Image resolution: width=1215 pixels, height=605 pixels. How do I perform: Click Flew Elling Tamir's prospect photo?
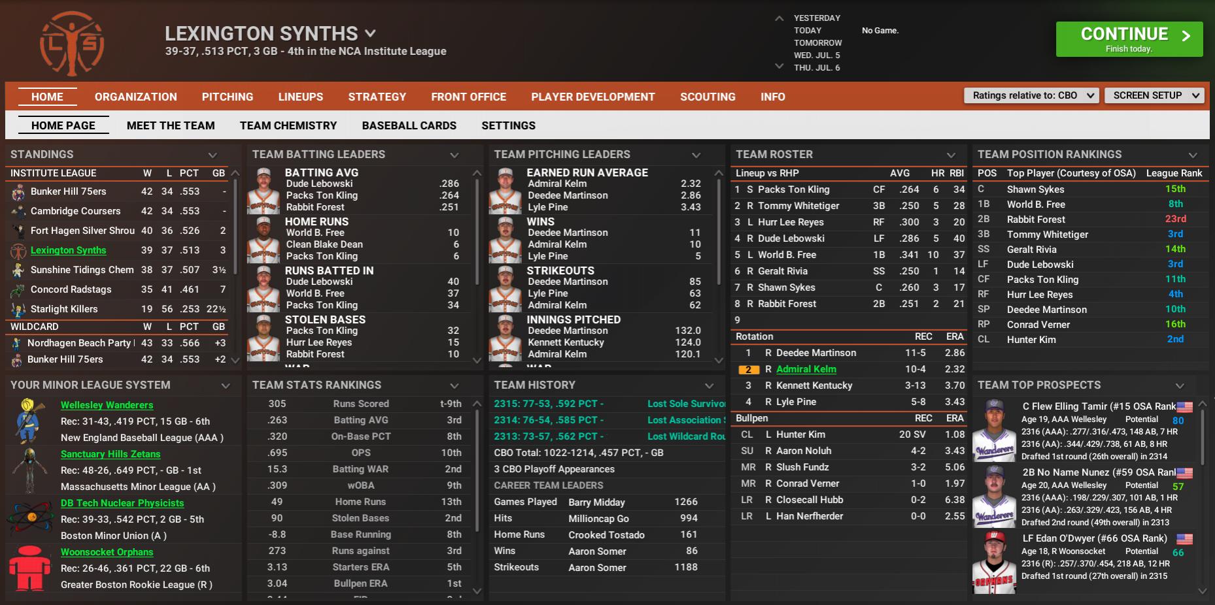994,430
